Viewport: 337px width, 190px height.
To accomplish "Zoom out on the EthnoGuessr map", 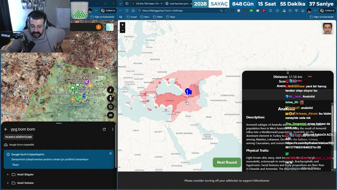I will (x=122, y=30).
